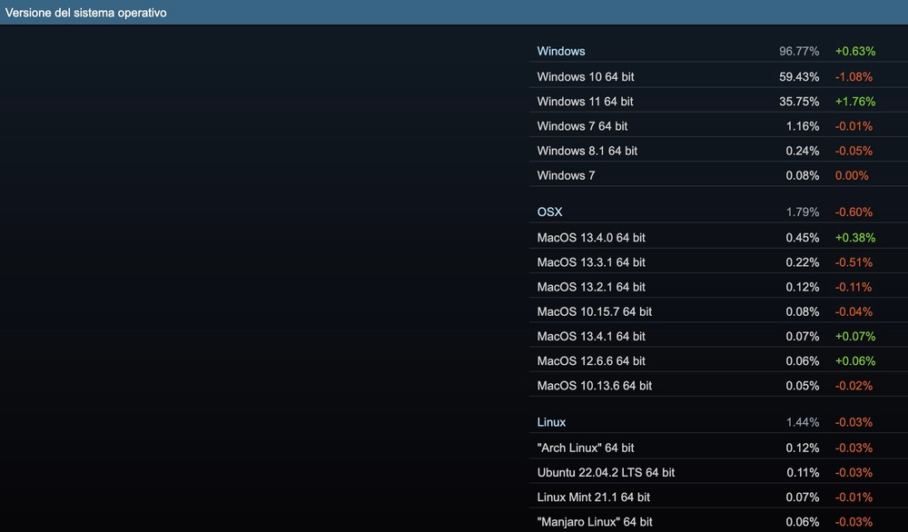Select the plain "Windows 7" label without 64 bit
Viewport: 908px width, 532px height.
point(566,175)
